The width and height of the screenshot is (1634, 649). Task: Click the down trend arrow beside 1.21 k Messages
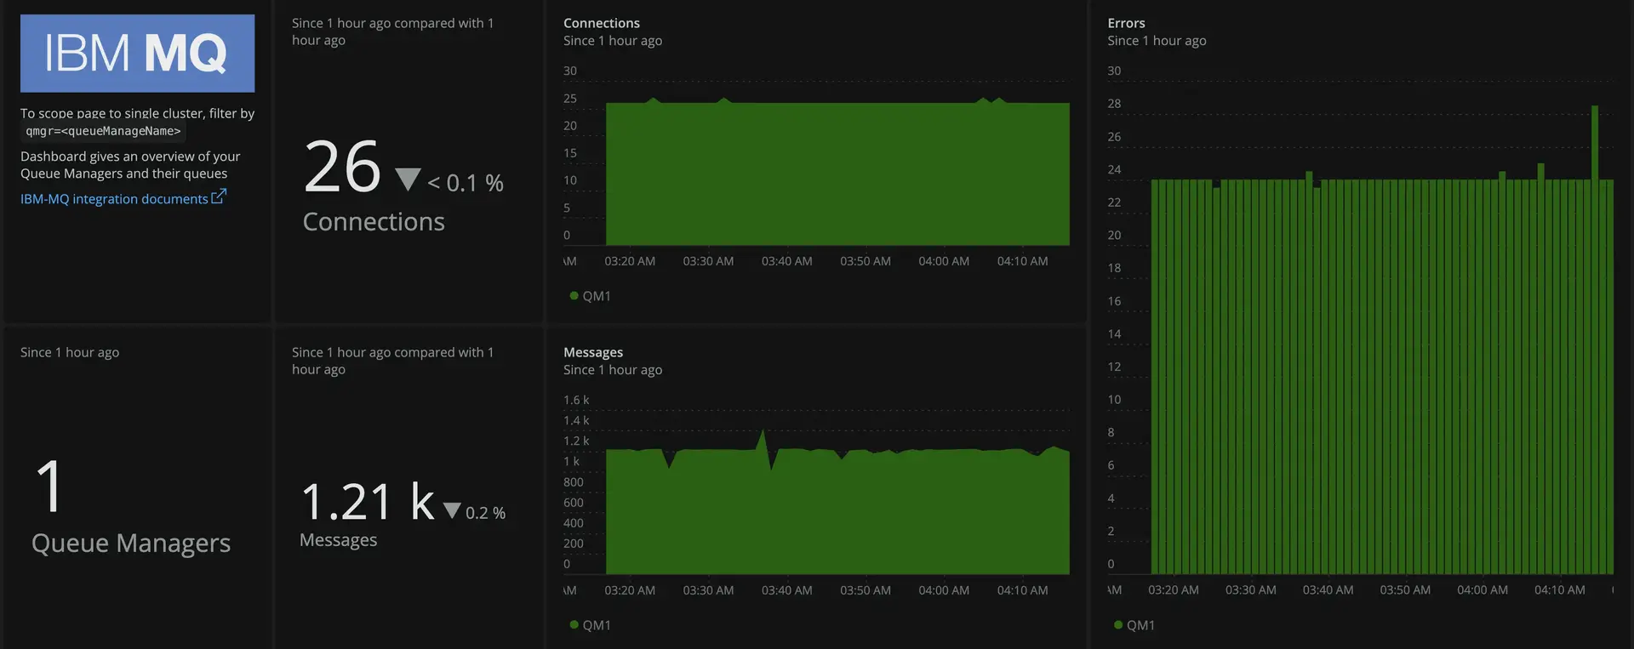pyautogui.click(x=452, y=510)
